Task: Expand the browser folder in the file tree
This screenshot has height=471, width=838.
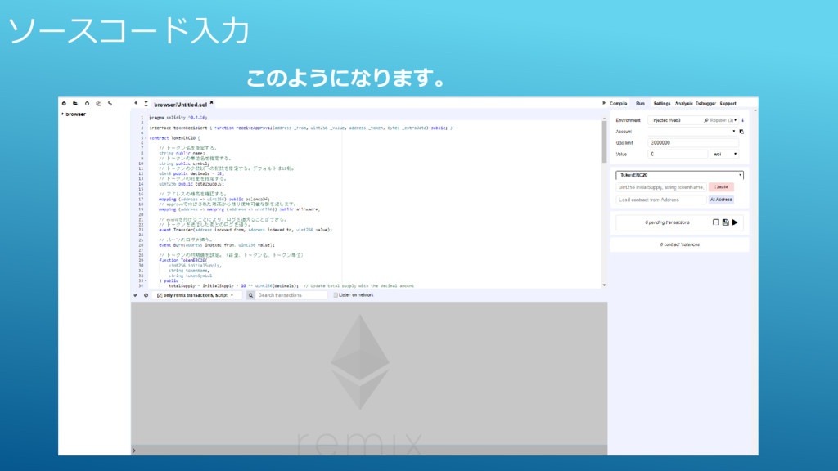Action: coord(63,114)
